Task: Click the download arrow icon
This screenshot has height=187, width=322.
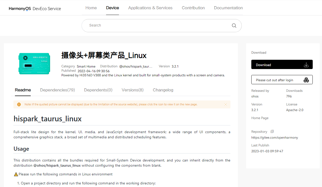Action: point(306,65)
